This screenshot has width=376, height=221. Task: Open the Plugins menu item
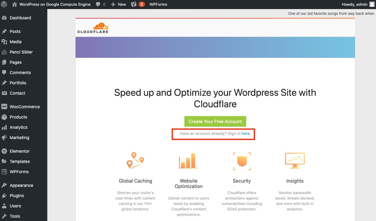17,196
